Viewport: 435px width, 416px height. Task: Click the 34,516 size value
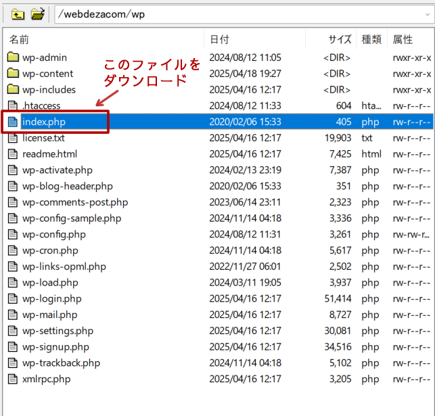pyautogui.click(x=338, y=347)
